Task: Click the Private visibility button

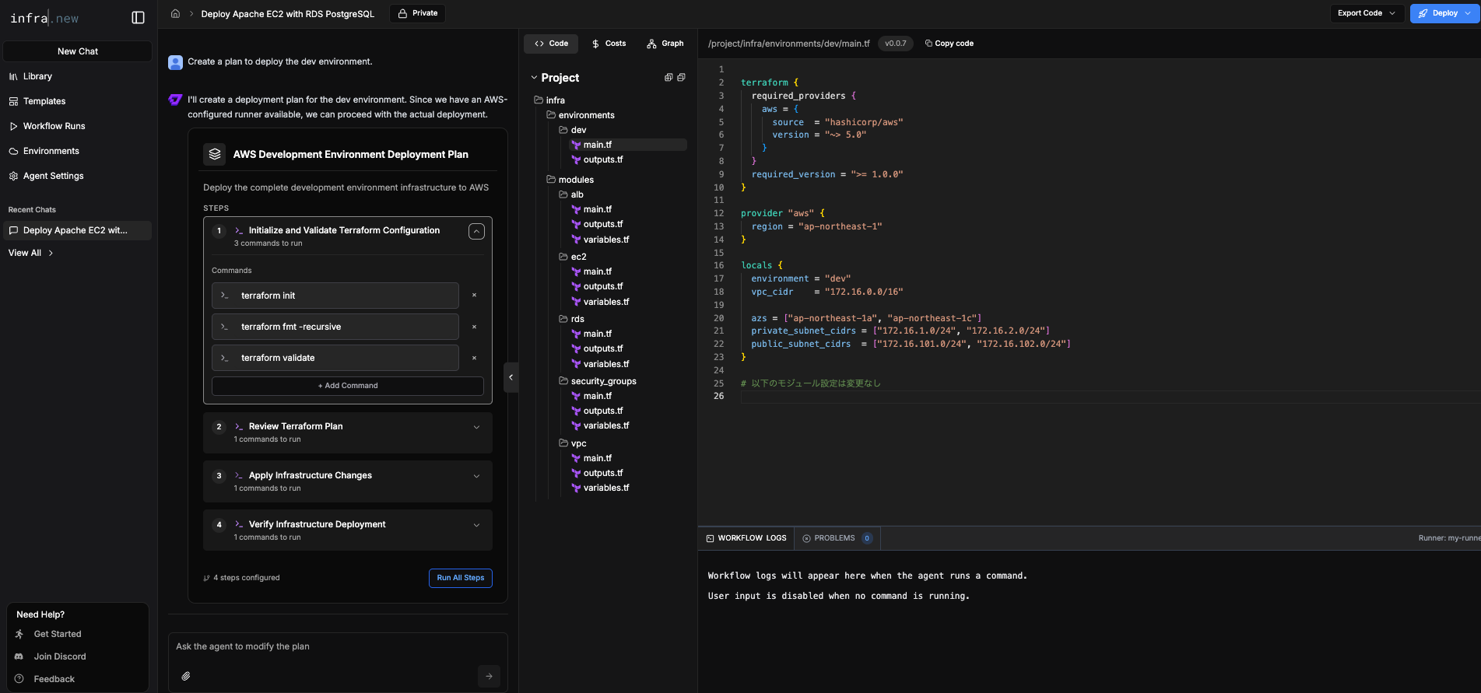Action: click(x=417, y=13)
